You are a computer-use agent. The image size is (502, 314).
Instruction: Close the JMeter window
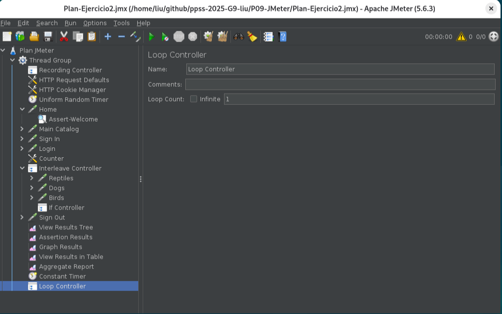tap(491, 9)
